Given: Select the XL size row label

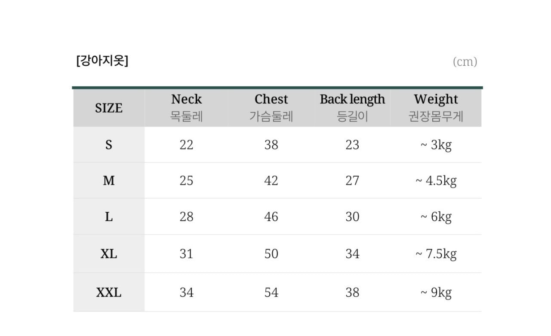Looking at the screenshot, I should pyautogui.click(x=109, y=254).
